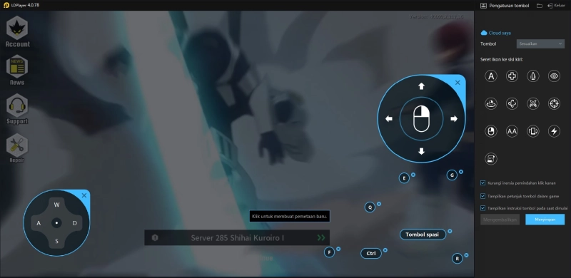Select the D-pad movement control icon
This screenshot has height=278, width=571.
(x=512, y=76)
